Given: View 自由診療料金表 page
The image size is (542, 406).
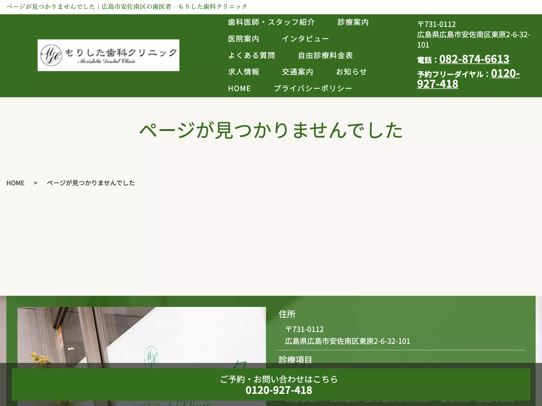Looking at the screenshot, I should point(326,56).
